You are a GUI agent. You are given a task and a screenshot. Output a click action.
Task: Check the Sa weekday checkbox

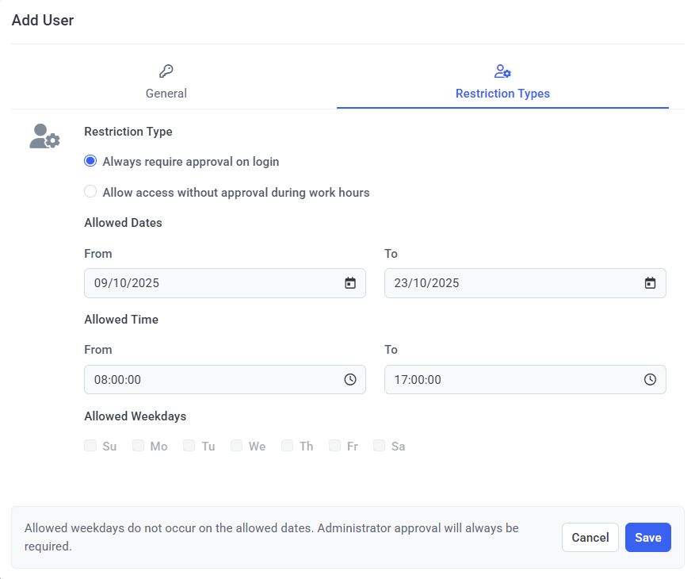tap(380, 446)
